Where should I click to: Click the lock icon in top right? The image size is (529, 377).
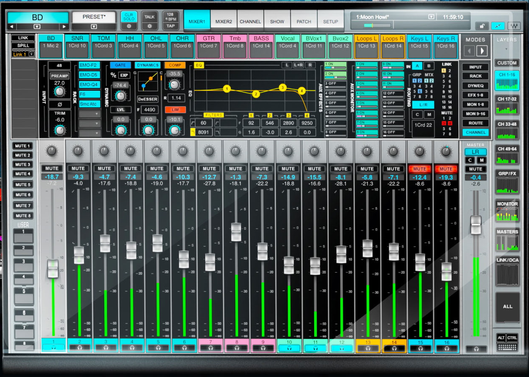(x=481, y=26)
